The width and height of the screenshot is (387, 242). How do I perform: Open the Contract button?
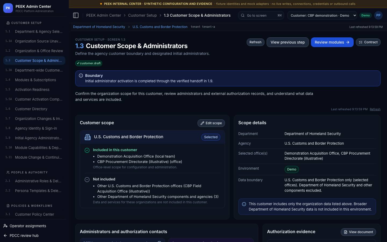[368, 42]
